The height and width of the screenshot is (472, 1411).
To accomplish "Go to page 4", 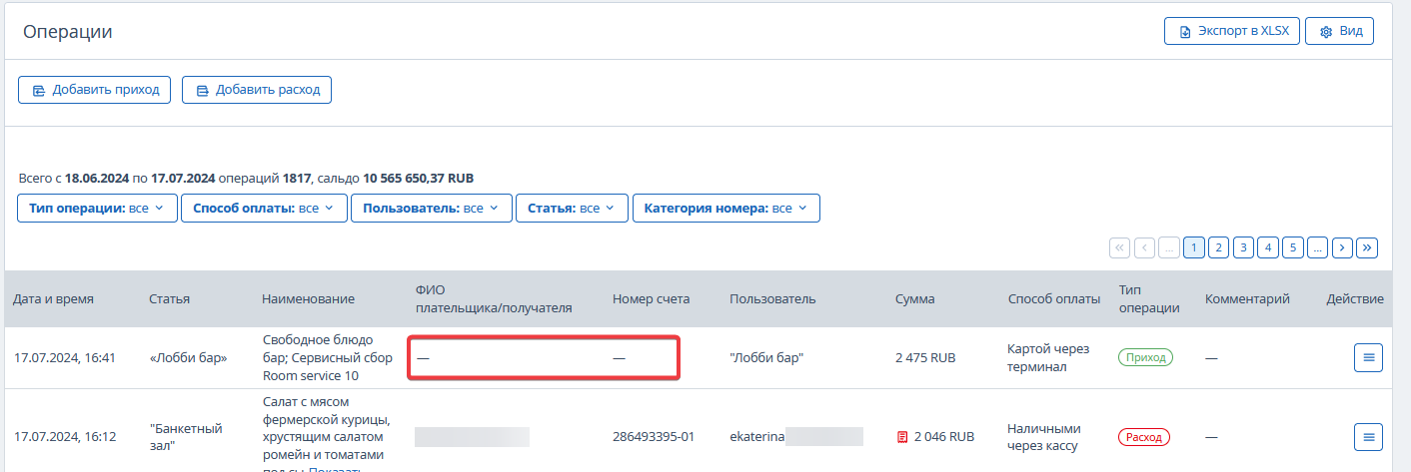I will tap(1268, 247).
